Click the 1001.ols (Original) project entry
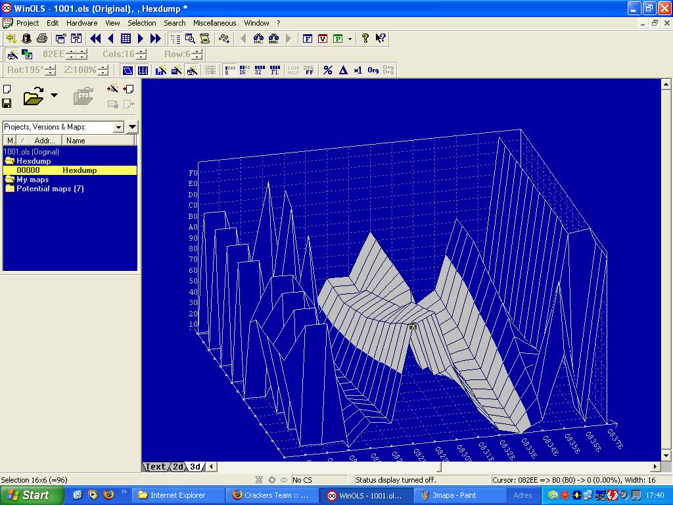673x505 pixels. 32,152
